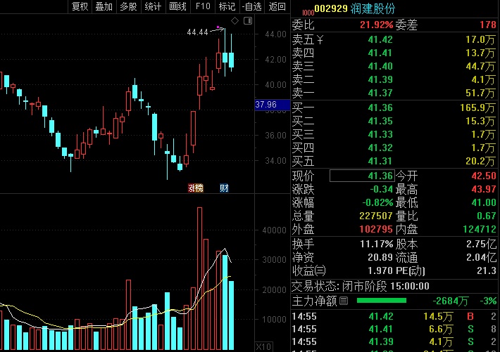Select the 多股 toolbar tab

128,6
